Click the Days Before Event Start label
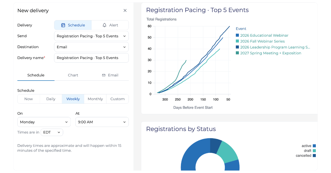Image resolution: width=331 pixels, height=173 pixels. click(x=193, y=108)
